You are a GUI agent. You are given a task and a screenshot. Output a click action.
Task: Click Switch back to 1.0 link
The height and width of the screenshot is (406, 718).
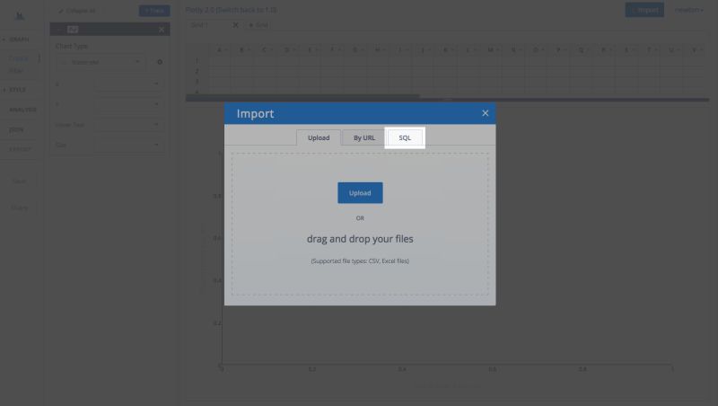click(248, 10)
